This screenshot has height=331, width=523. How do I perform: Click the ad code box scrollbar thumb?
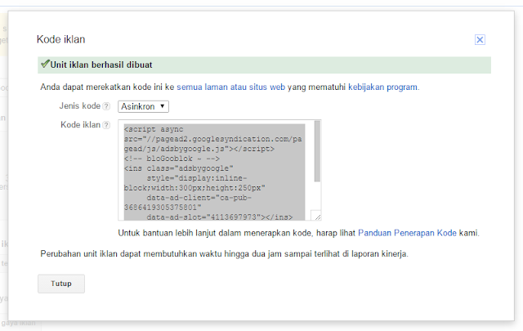click(317, 151)
